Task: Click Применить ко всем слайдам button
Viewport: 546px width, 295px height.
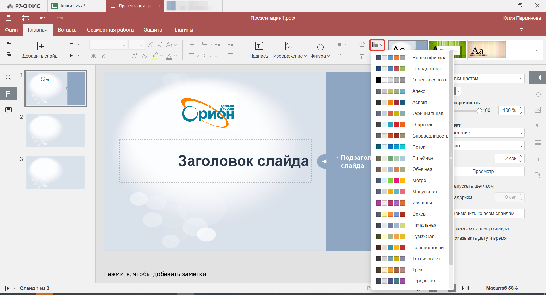Action: pyautogui.click(x=489, y=213)
